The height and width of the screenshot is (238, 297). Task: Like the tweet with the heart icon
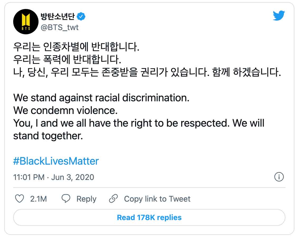point(20,199)
